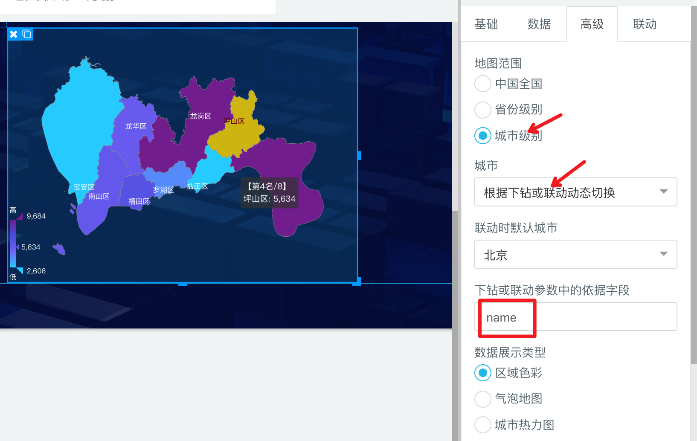697x441 pixels.
Task: Click the top handle of the legend color range
Action: coord(20,216)
